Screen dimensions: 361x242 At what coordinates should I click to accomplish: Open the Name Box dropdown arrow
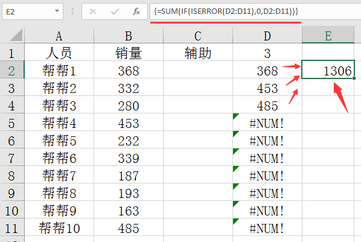click(57, 11)
